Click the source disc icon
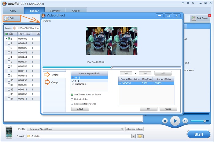This screenshot has height=142, width=214. tap(15, 28)
